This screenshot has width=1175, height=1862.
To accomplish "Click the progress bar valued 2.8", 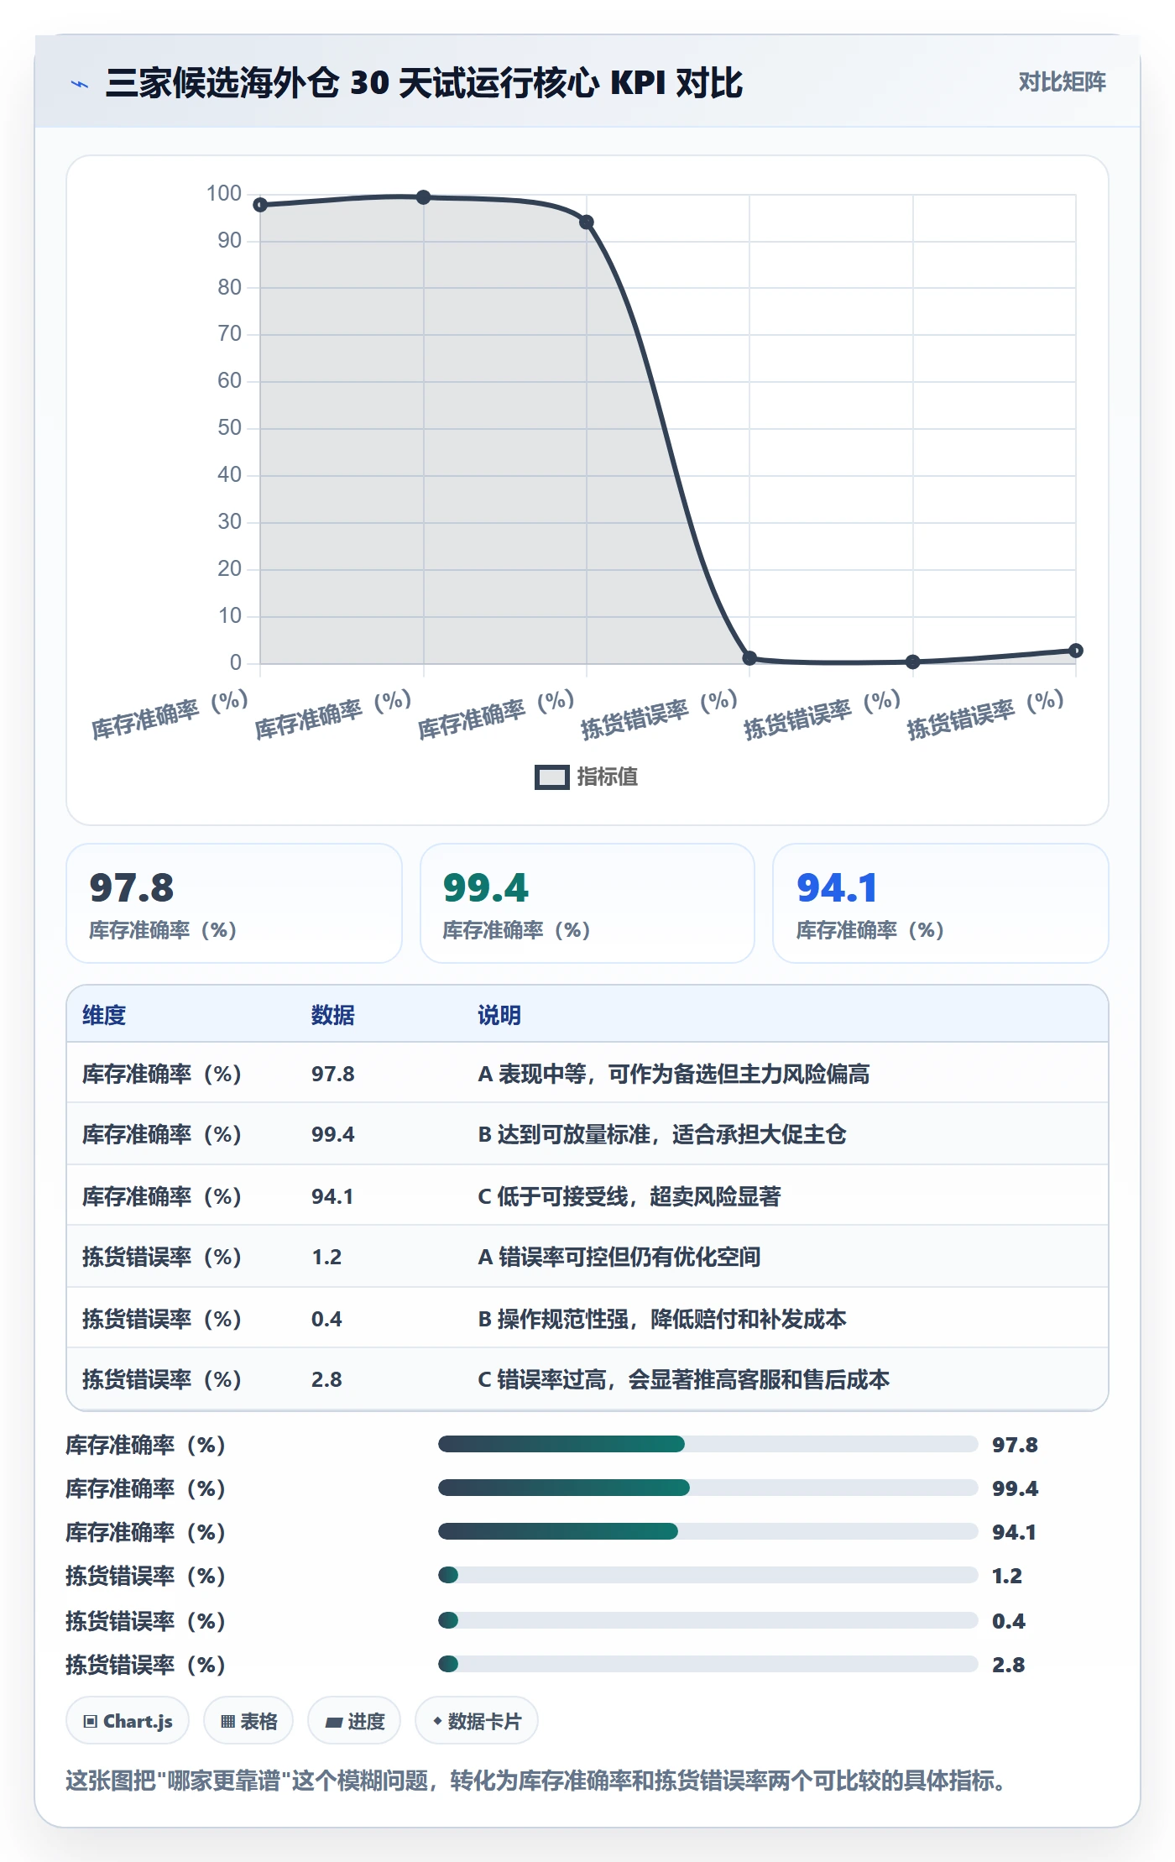I will click(708, 1664).
